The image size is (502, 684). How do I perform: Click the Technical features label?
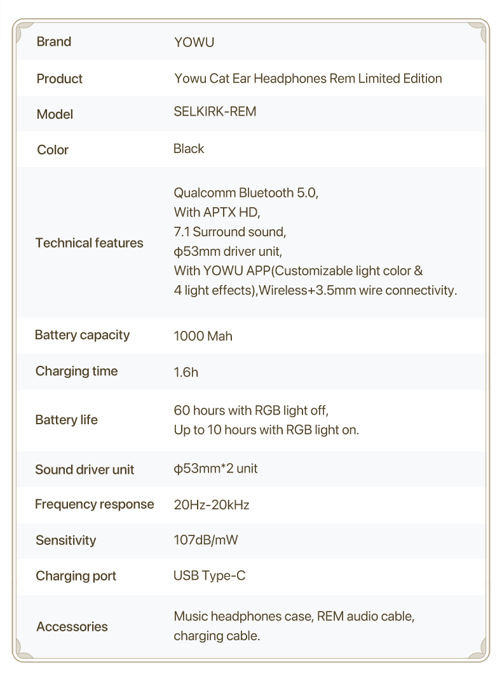coord(90,243)
